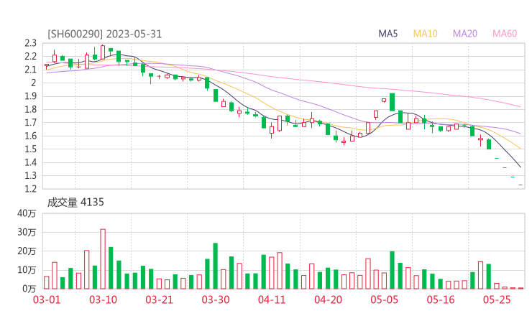The width and height of the screenshot is (532, 316).
Task: Click the 04-11 date axis label
Action: (272, 299)
